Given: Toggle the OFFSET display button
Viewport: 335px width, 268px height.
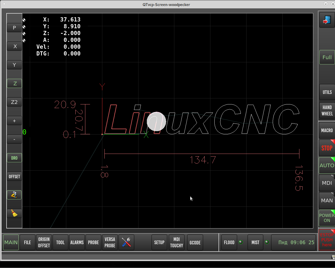Looking at the screenshot, I should tap(14, 176).
